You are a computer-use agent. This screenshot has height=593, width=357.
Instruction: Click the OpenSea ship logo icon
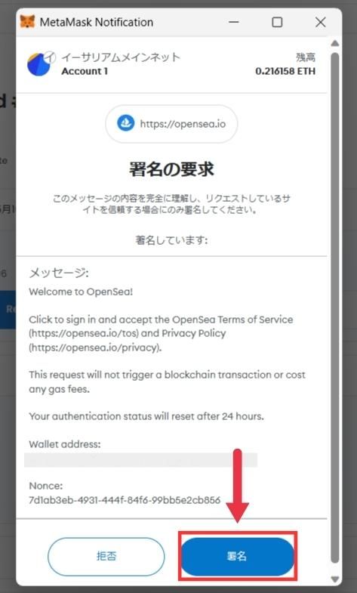pos(125,123)
